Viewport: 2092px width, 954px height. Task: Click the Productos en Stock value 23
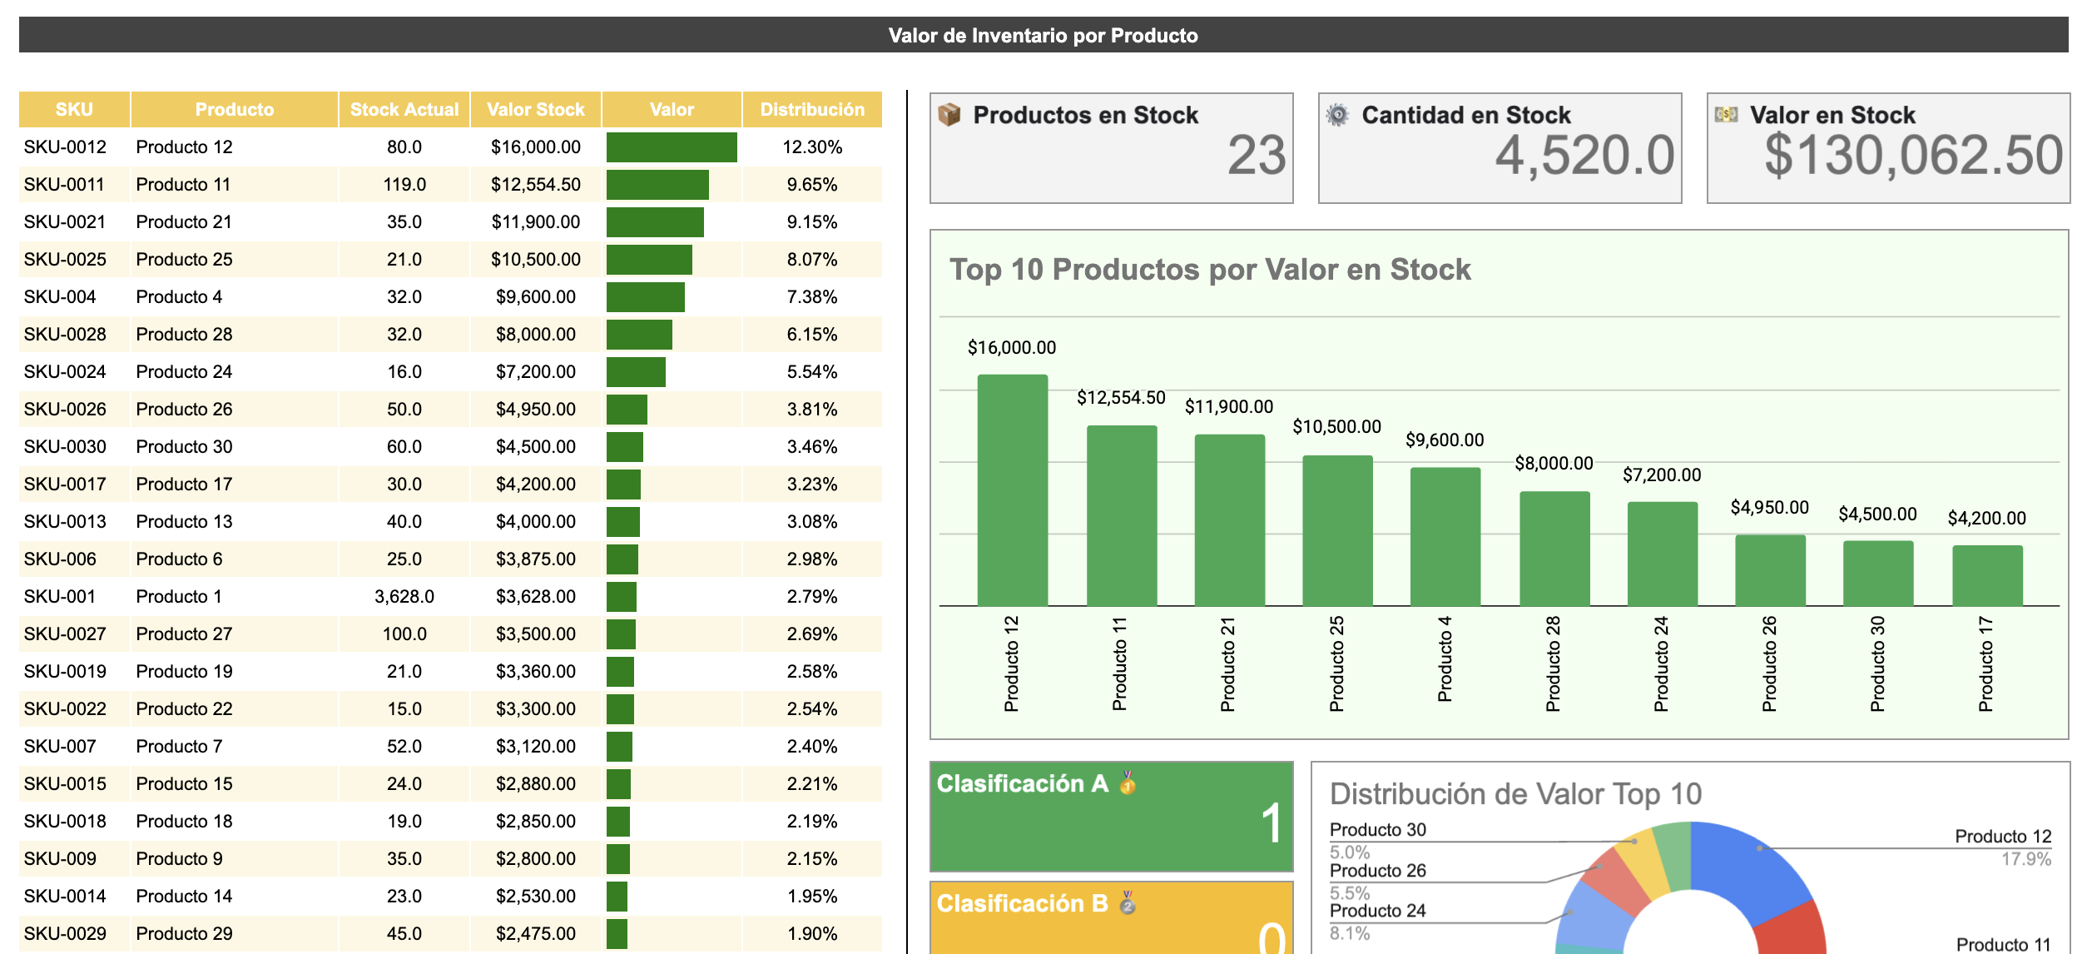1257,156
